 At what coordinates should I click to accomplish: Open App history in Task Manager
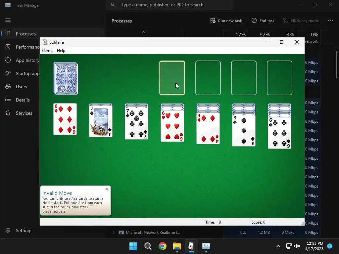21,60
